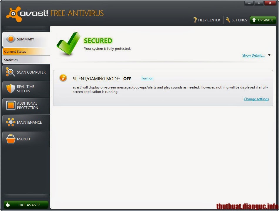Click the 'Your system is fully protected.' text
Screen dimensions: 279x211
click(x=107, y=48)
